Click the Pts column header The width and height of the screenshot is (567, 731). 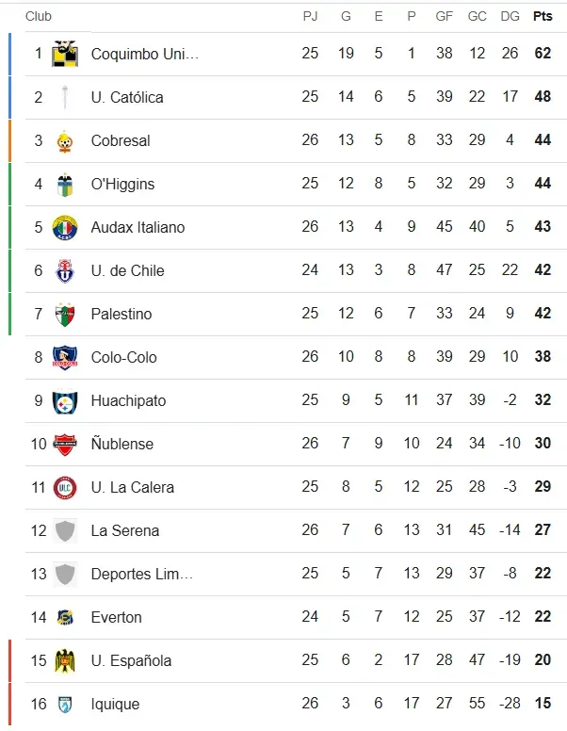pyautogui.click(x=543, y=16)
